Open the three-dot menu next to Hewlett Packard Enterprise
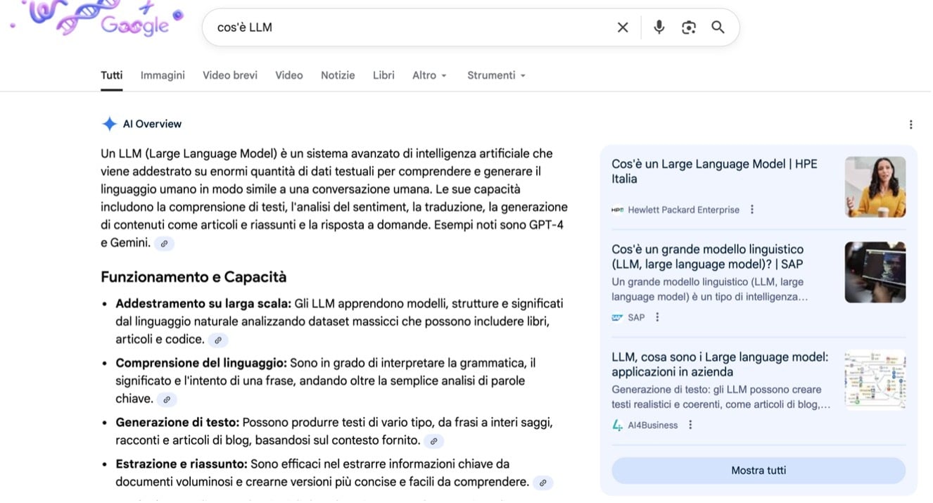This screenshot has width=933, height=503. [x=752, y=209]
